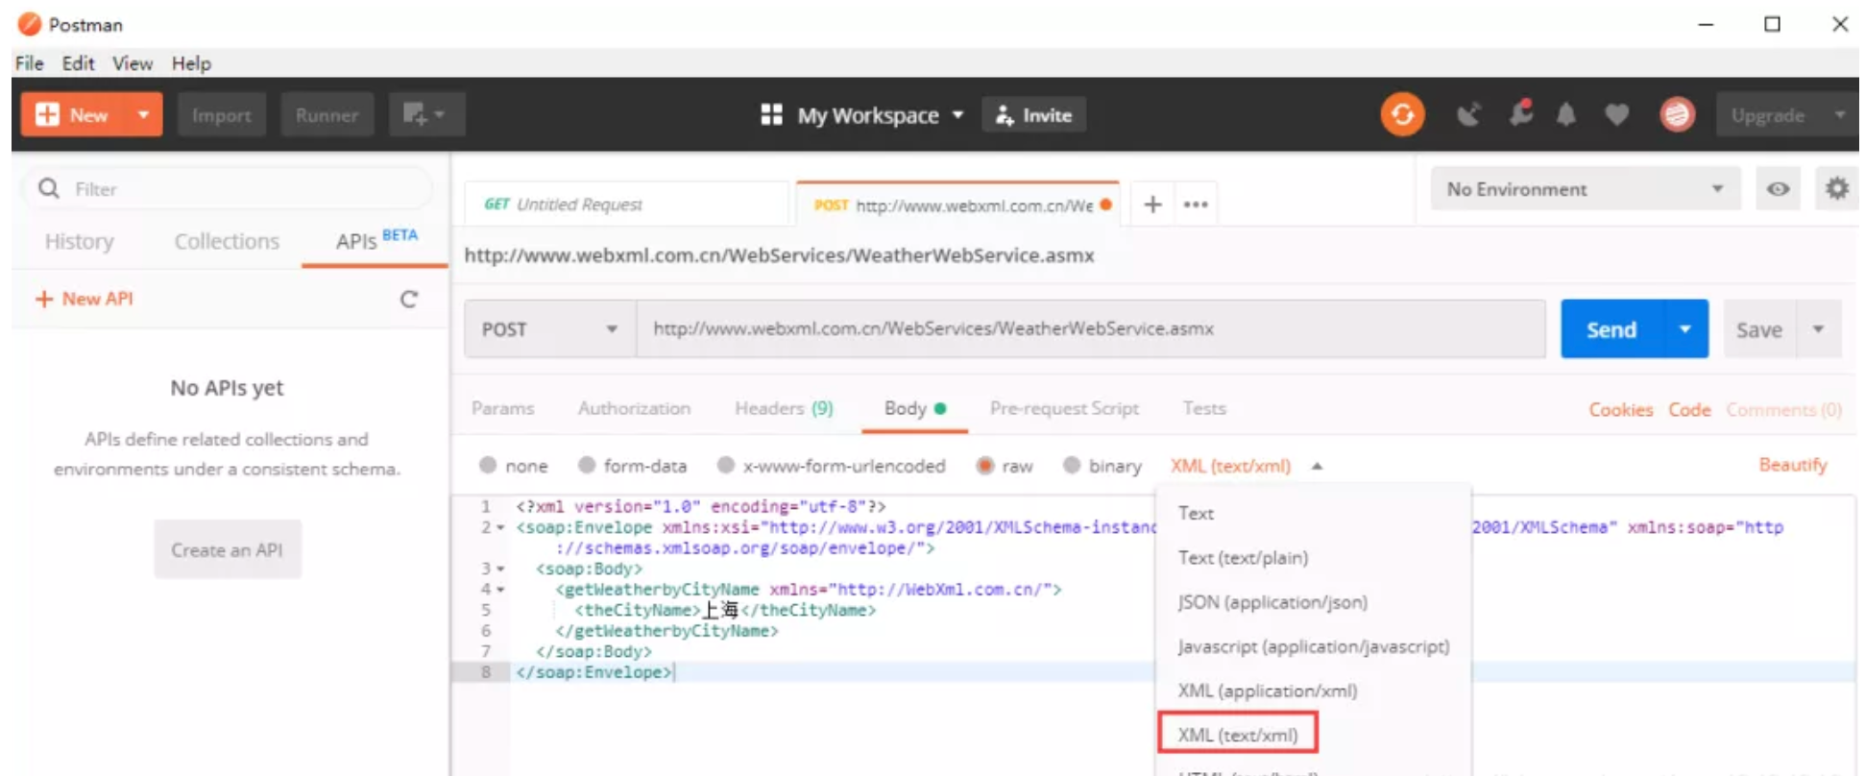Open the tab options ellipsis menu
This screenshot has height=776, width=1865.
click(x=1196, y=205)
